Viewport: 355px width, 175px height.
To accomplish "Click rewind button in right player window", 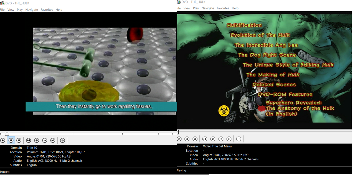I will click(x=213, y=139).
